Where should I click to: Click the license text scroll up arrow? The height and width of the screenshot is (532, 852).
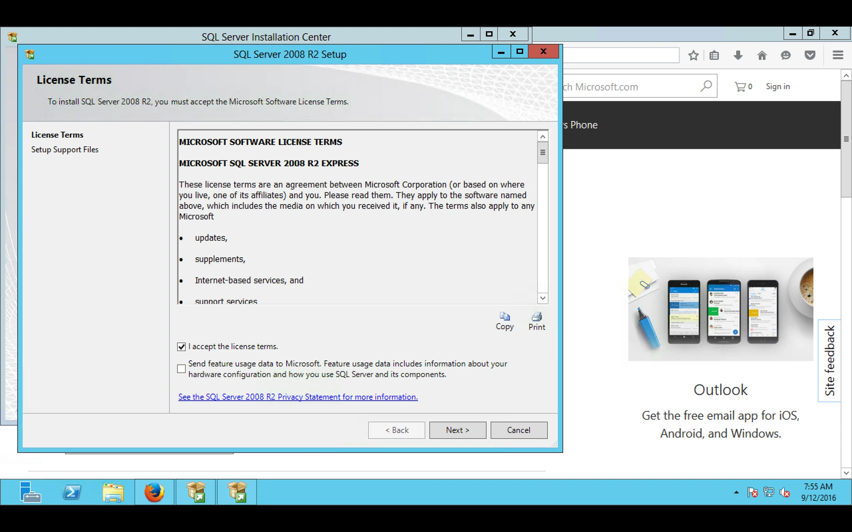tap(542, 136)
